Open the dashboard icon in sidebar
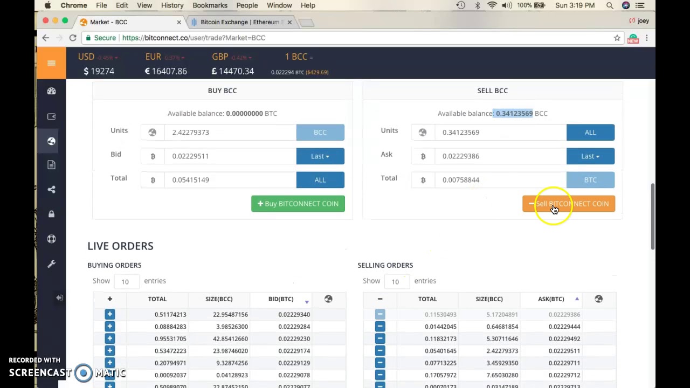The image size is (690, 388). click(51, 91)
